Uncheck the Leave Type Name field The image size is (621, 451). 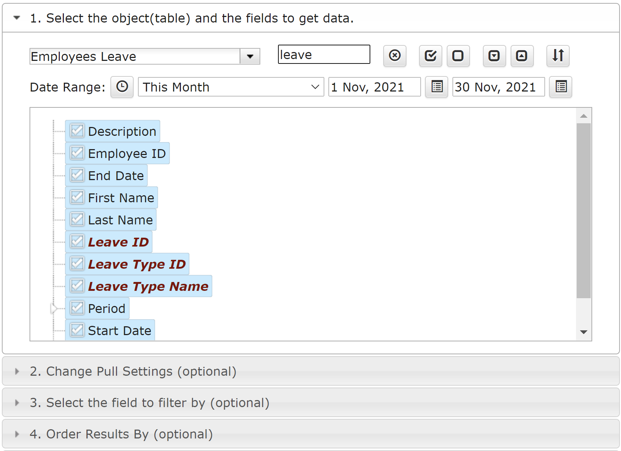point(77,286)
